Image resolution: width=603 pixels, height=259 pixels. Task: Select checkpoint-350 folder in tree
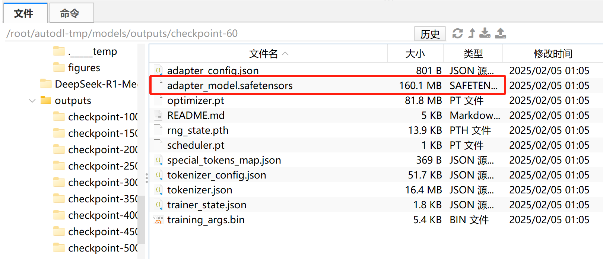click(103, 199)
